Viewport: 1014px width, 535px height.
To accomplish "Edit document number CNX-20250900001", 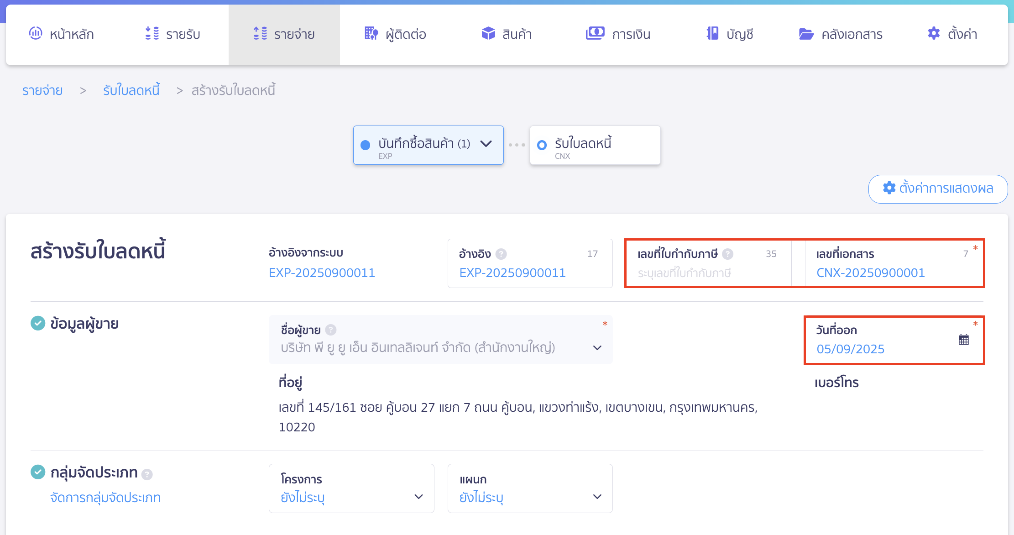I will [894, 263].
